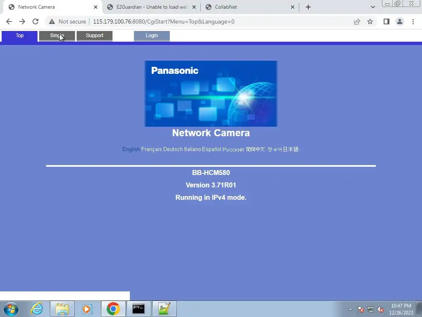Open Chrome's three-dot menu
The height and width of the screenshot is (317, 422).
[413, 21]
